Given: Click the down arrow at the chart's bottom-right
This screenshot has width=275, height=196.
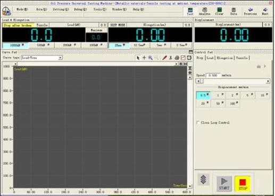Looking at the screenshot, I should (190, 186).
